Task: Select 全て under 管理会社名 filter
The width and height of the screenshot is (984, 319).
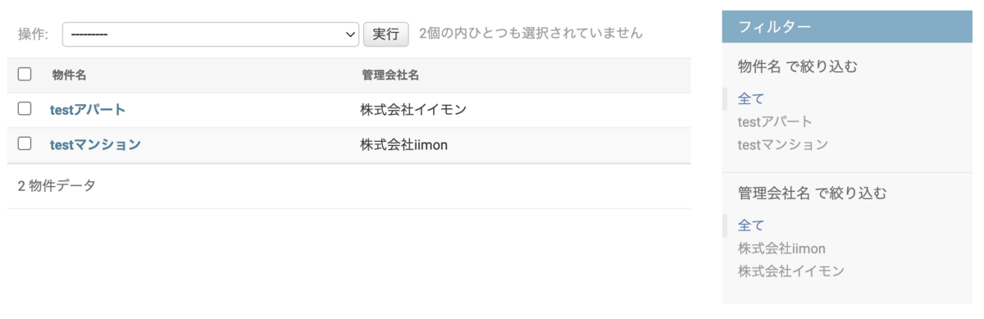Action: pyautogui.click(x=751, y=225)
